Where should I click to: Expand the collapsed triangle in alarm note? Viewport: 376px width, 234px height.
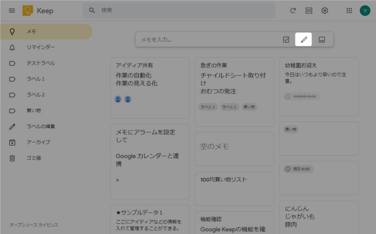[x=118, y=180]
